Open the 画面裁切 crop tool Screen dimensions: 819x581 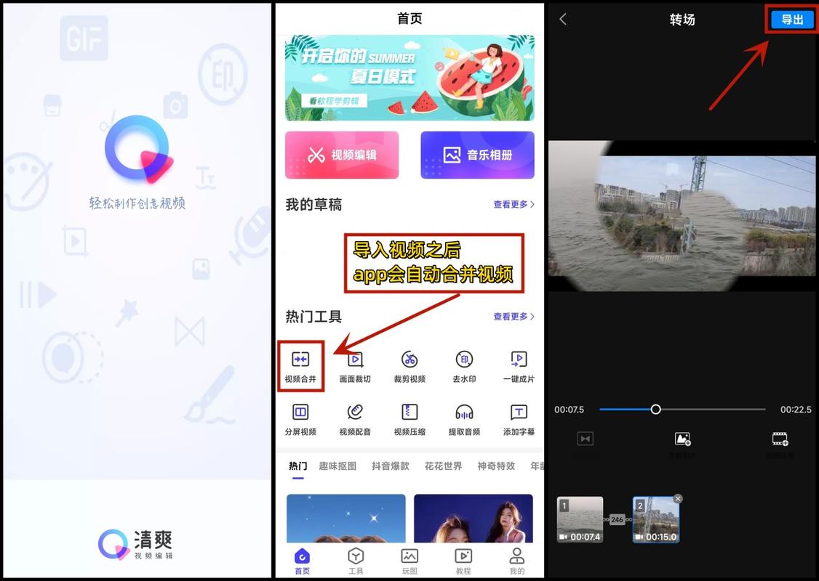[x=356, y=365]
